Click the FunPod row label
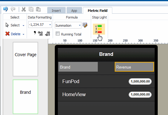Screen dimensions: 168x115 (71, 81)
